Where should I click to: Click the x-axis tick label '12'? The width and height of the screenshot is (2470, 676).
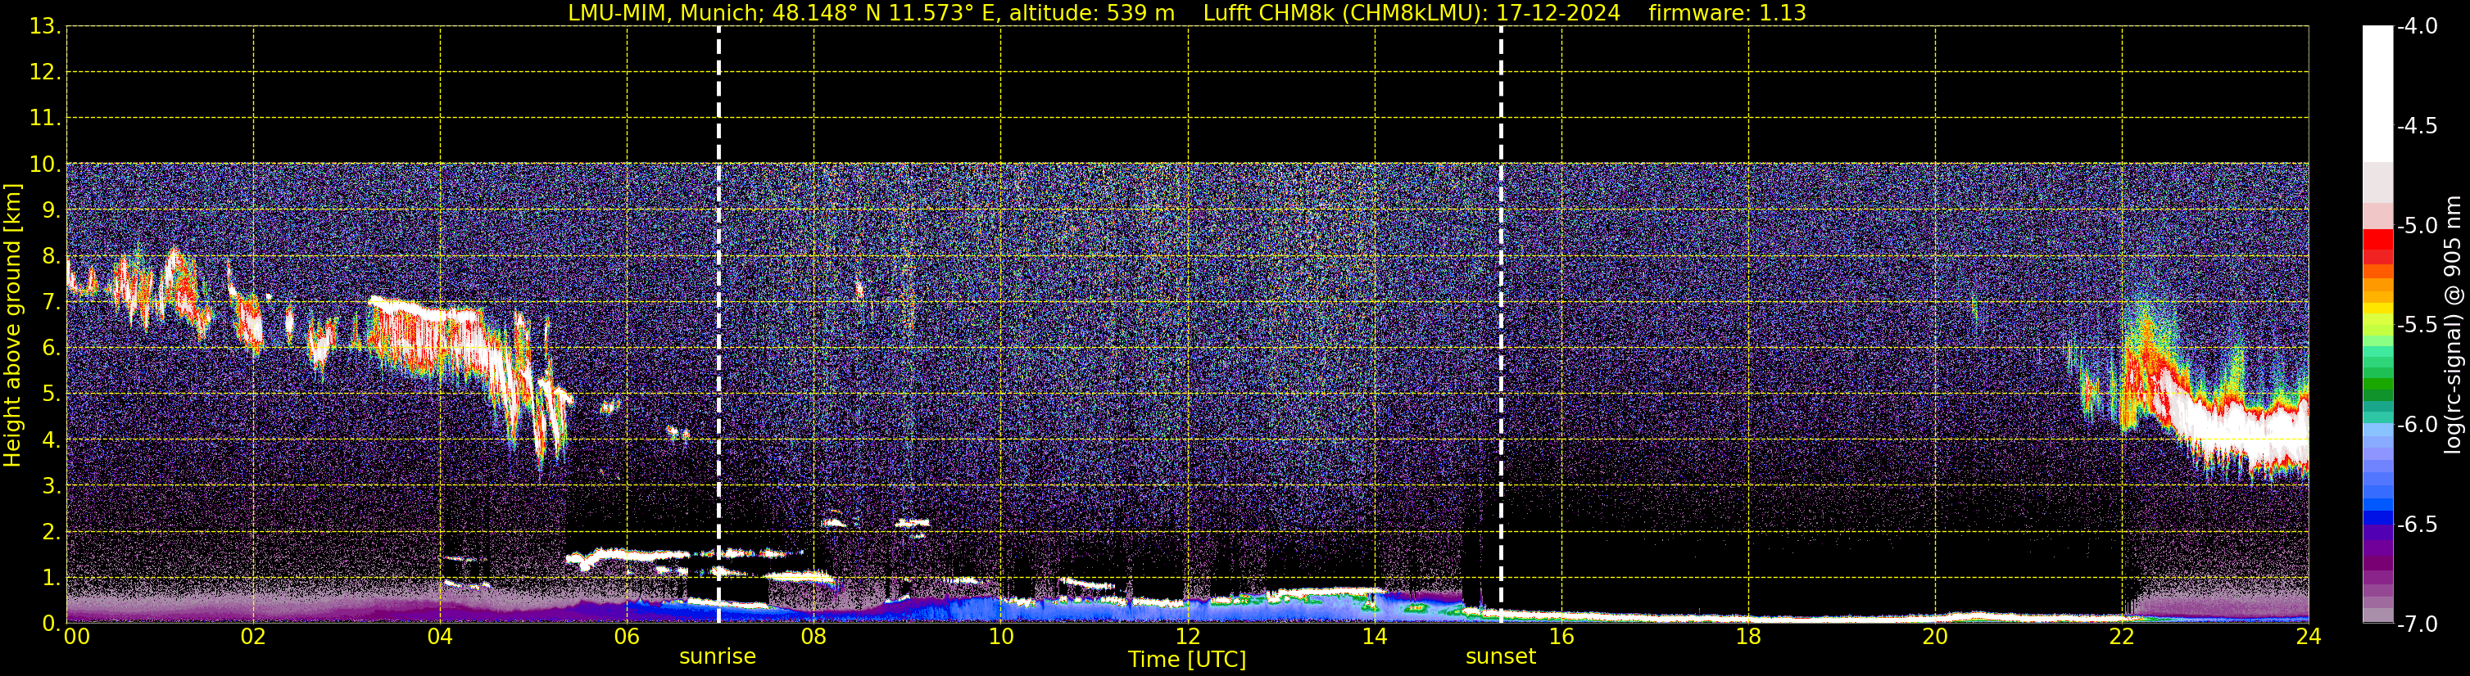(1188, 638)
